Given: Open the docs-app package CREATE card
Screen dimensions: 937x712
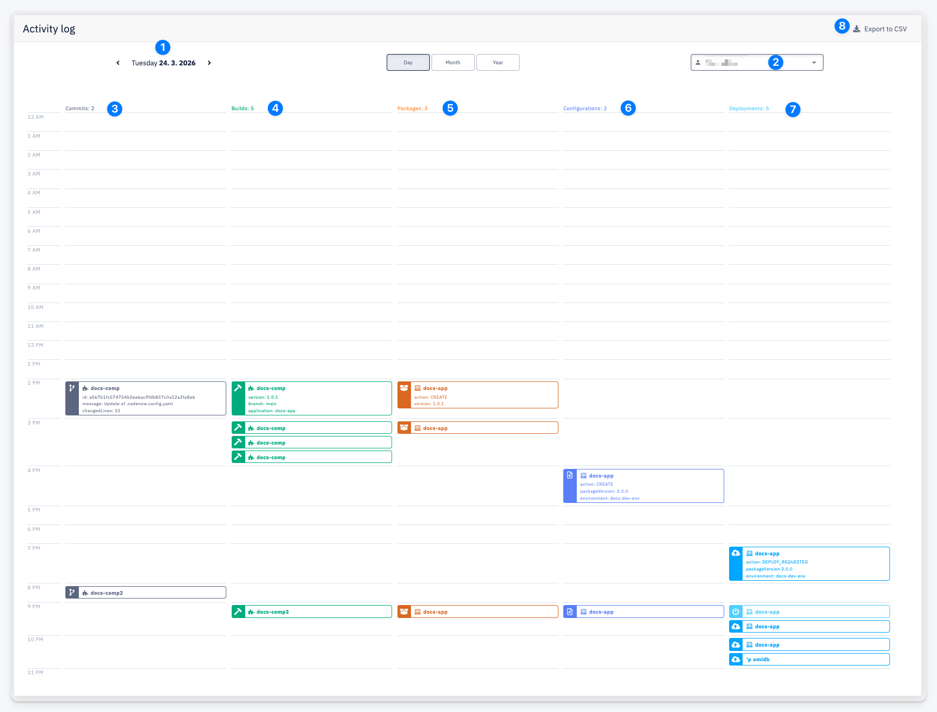Looking at the screenshot, I should point(478,395).
